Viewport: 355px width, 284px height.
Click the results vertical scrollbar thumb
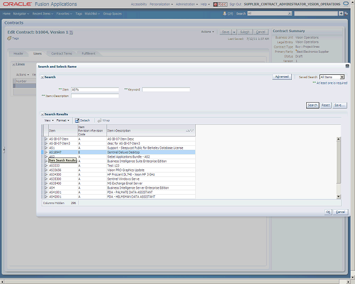click(x=338, y=162)
